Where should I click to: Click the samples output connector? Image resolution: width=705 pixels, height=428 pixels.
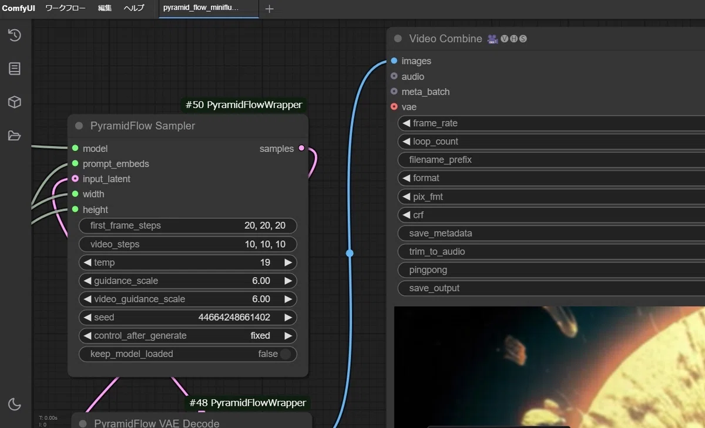tap(301, 149)
